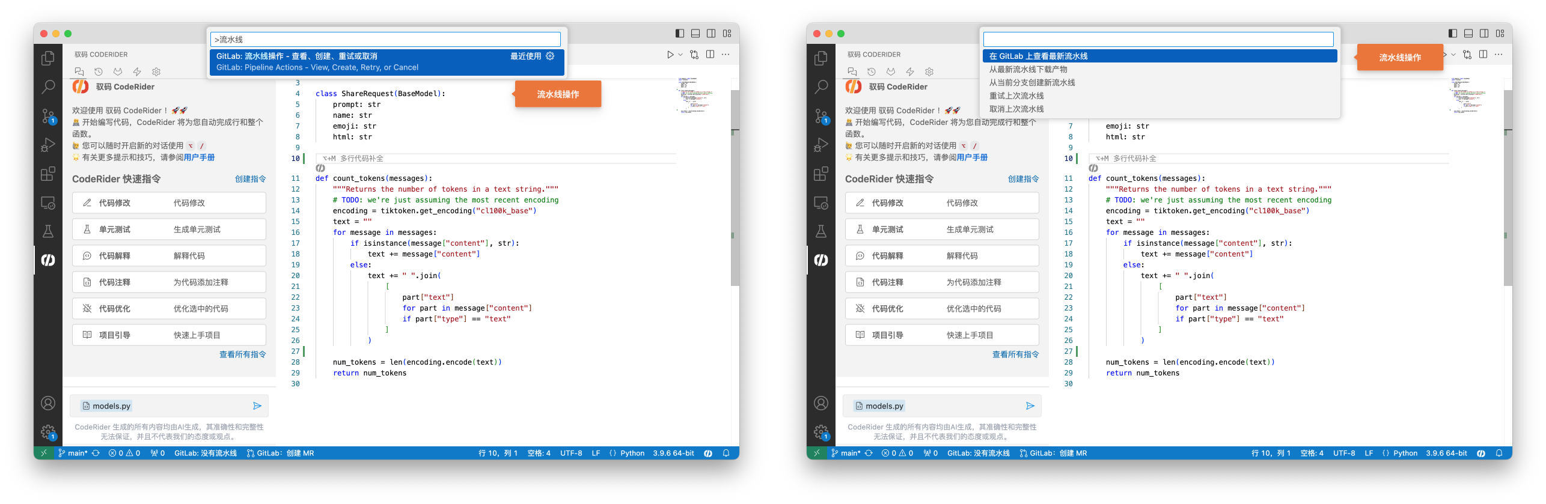Image resolution: width=1546 pixels, height=504 pixels.
Task: Open history icon in right CodeRider panel
Action: (x=872, y=71)
